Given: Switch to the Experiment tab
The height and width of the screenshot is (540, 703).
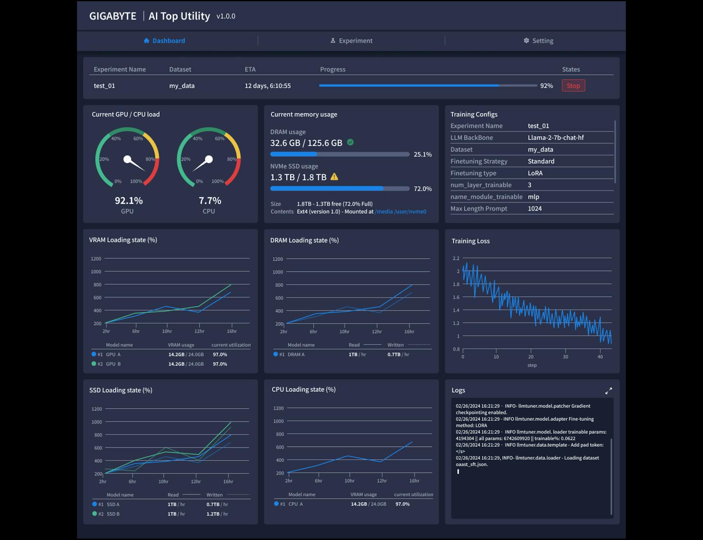Looking at the screenshot, I should tap(351, 40).
